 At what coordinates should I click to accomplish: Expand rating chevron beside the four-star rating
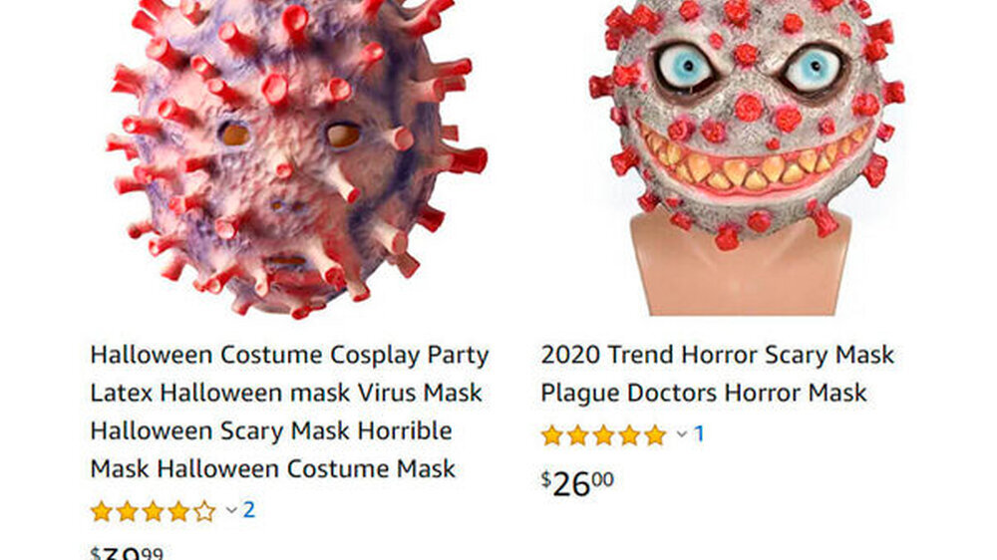231,511
